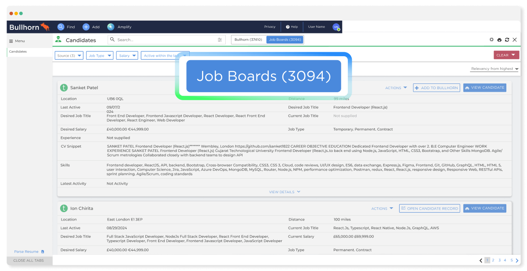Click the search magnifier icon
This screenshot has height=271, width=527.
click(113, 40)
